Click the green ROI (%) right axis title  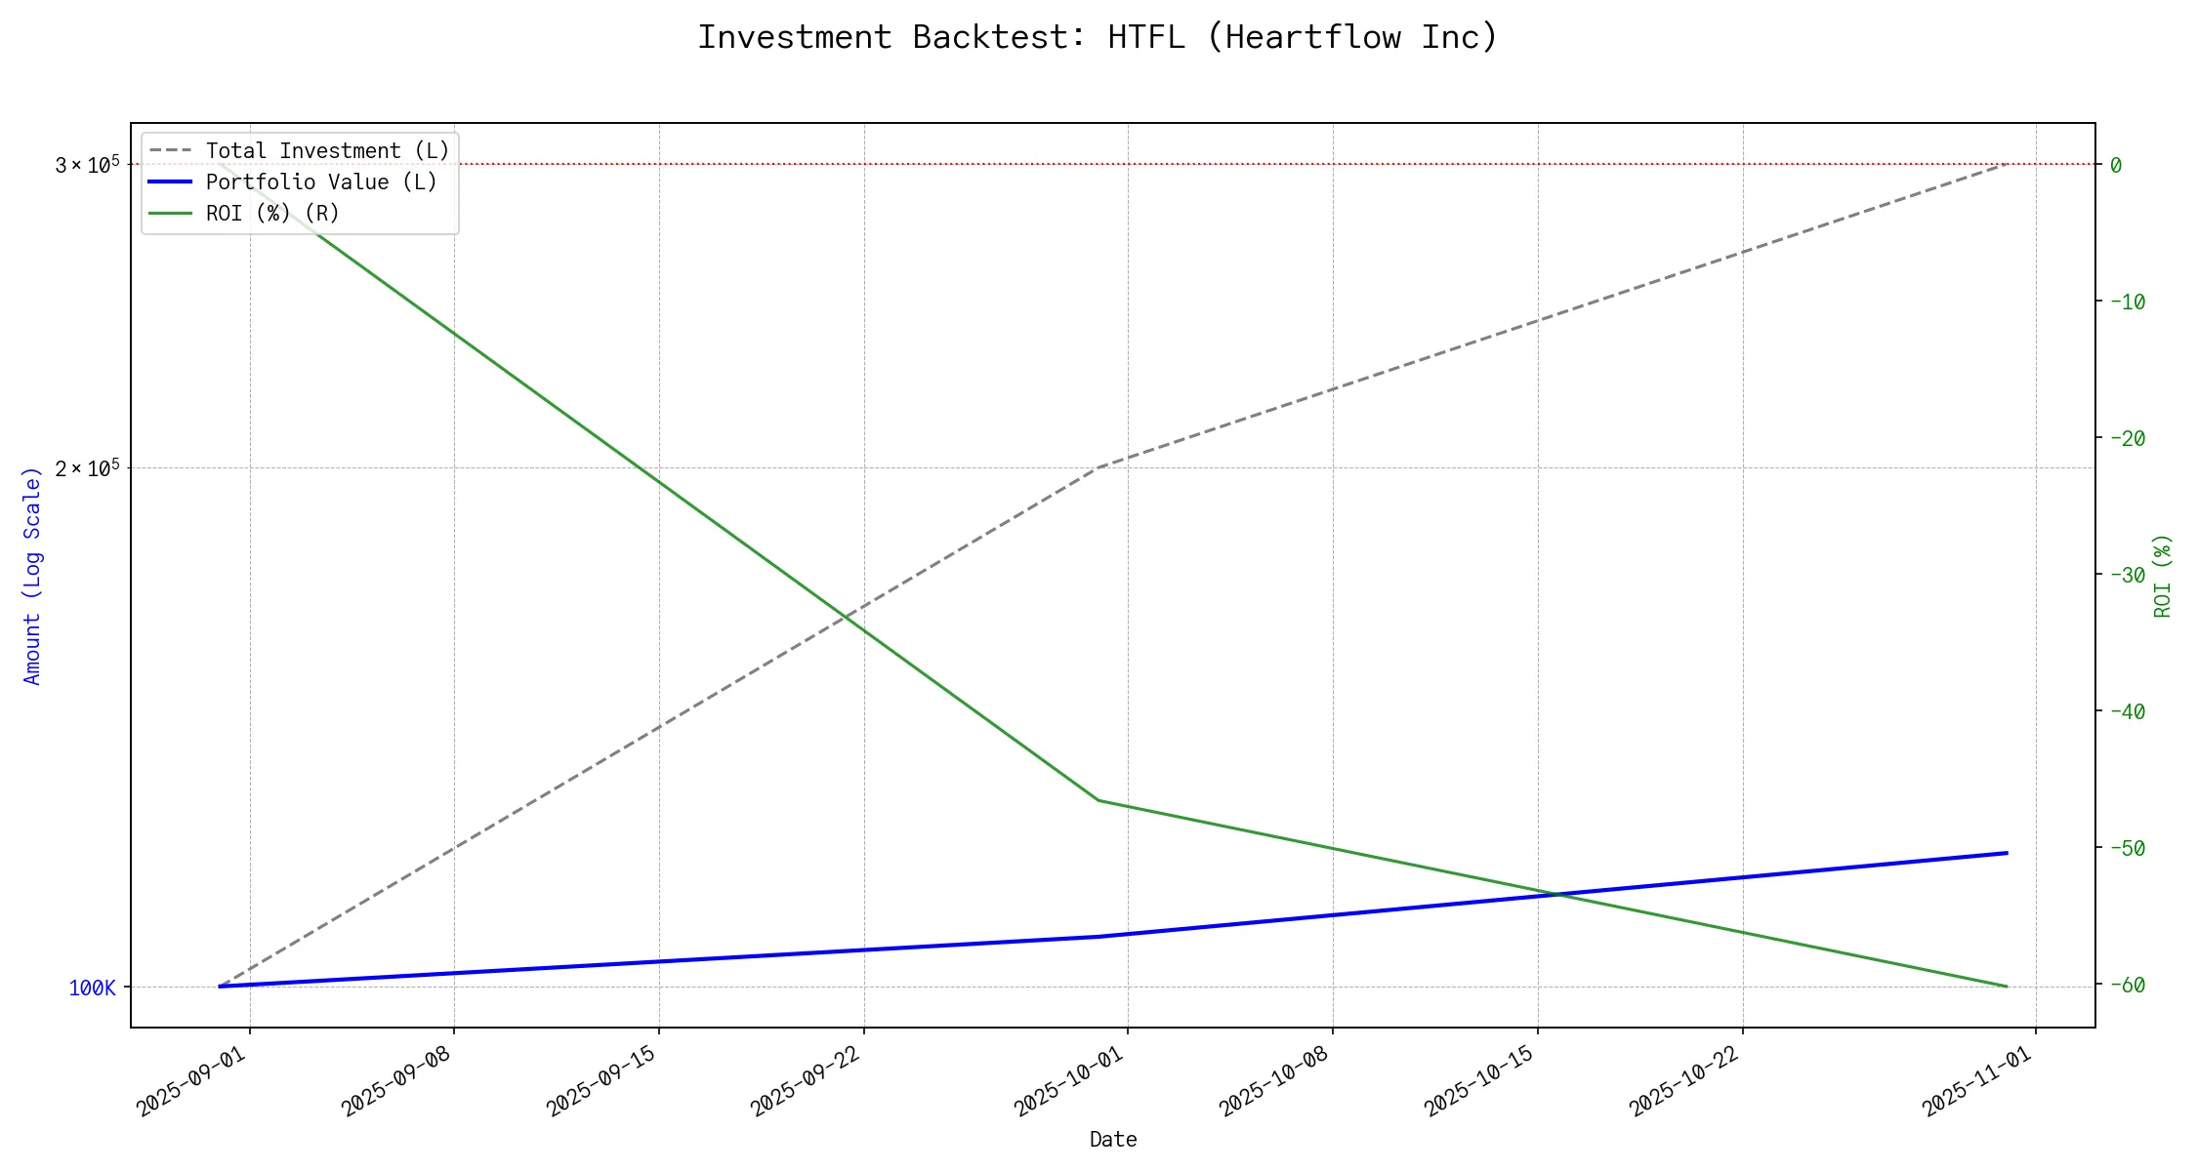(2163, 576)
